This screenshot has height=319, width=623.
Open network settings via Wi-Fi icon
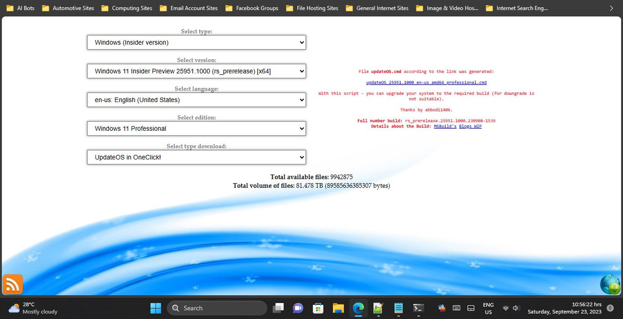(506, 308)
